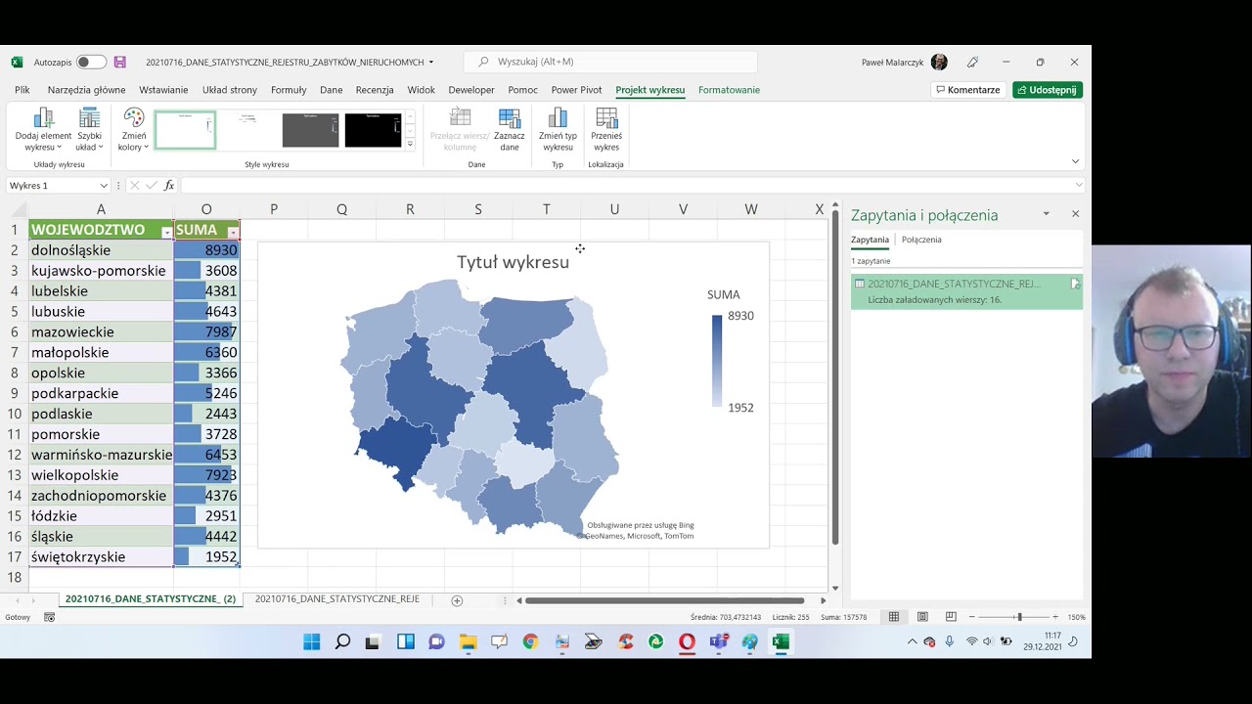Switch to Page Break Preview icon
This screenshot has height=704, width=1252.
coord(951,617)
